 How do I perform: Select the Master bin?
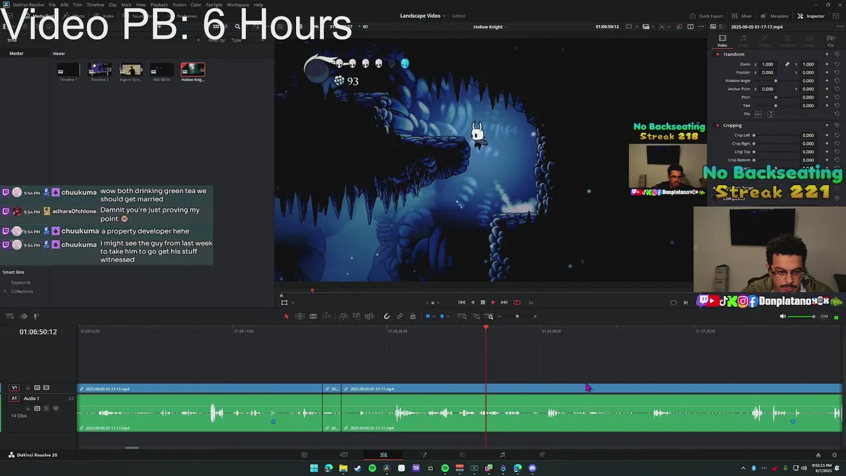(x=17, y=54)
